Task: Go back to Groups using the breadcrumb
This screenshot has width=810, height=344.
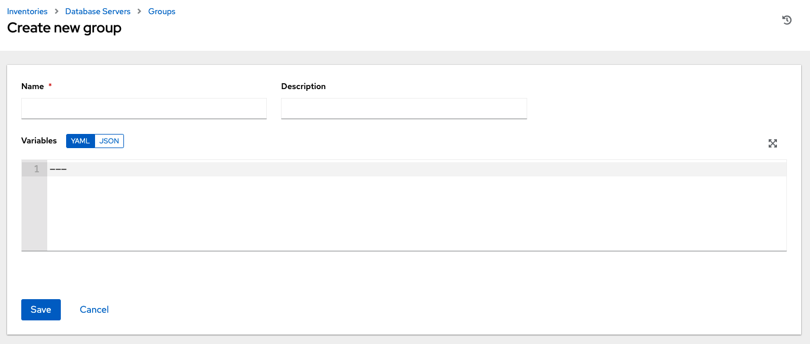Action: pyautogui.click(x=161, y=11)
